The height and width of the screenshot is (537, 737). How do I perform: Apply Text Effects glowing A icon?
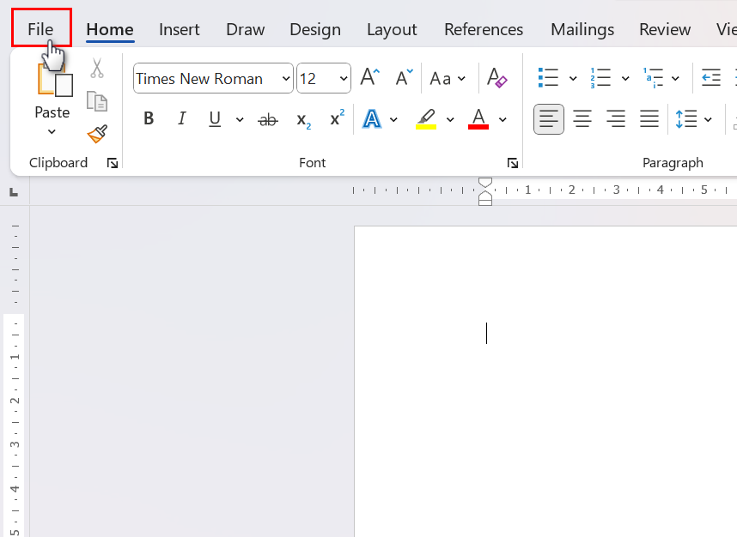point(372,119)
